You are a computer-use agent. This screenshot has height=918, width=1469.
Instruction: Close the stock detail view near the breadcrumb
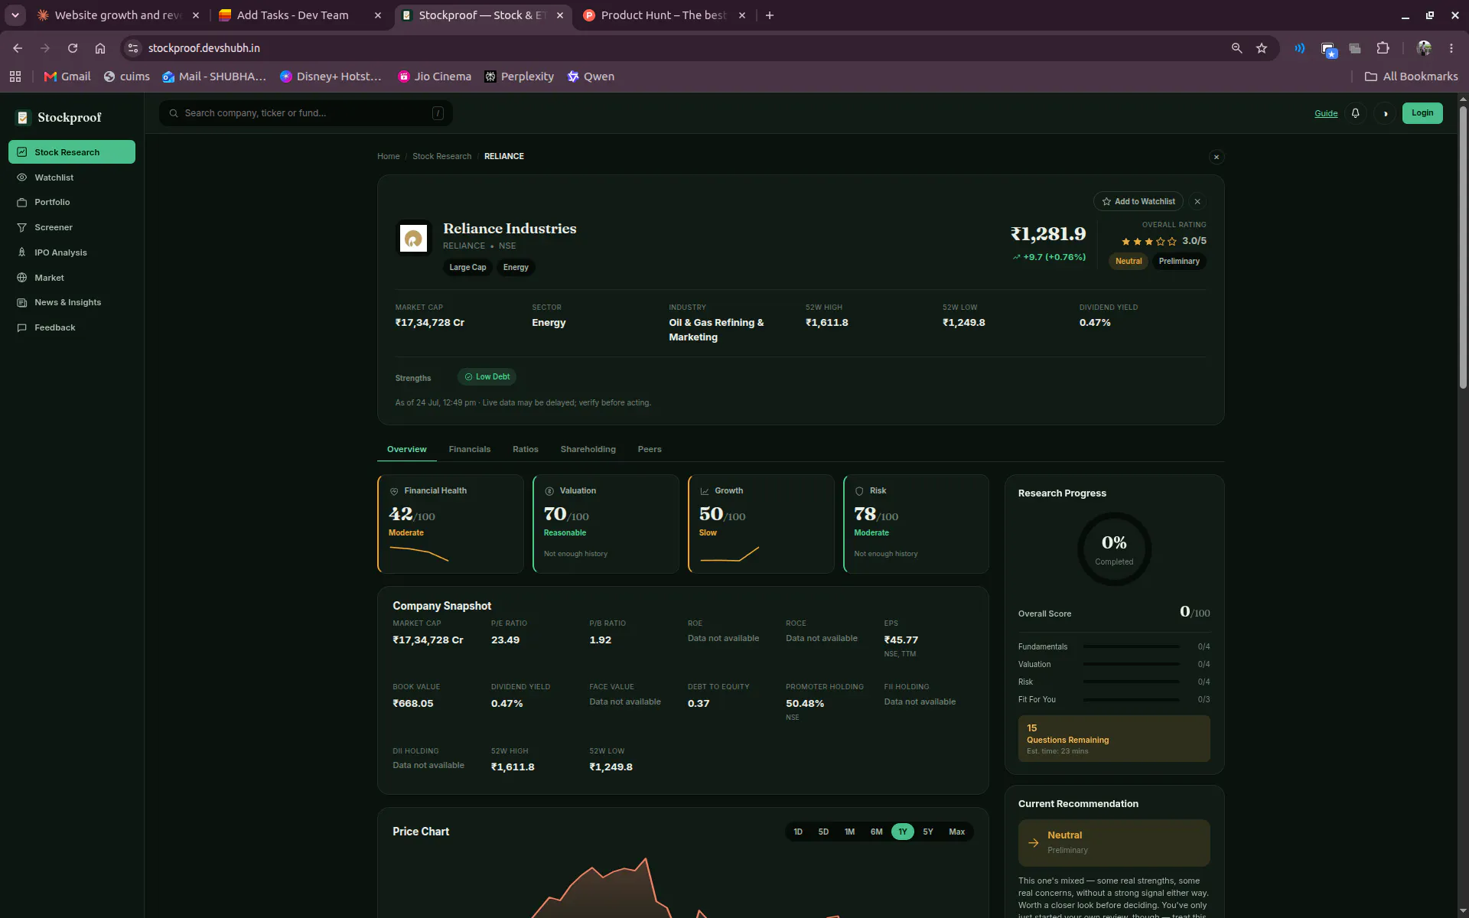1217,157
